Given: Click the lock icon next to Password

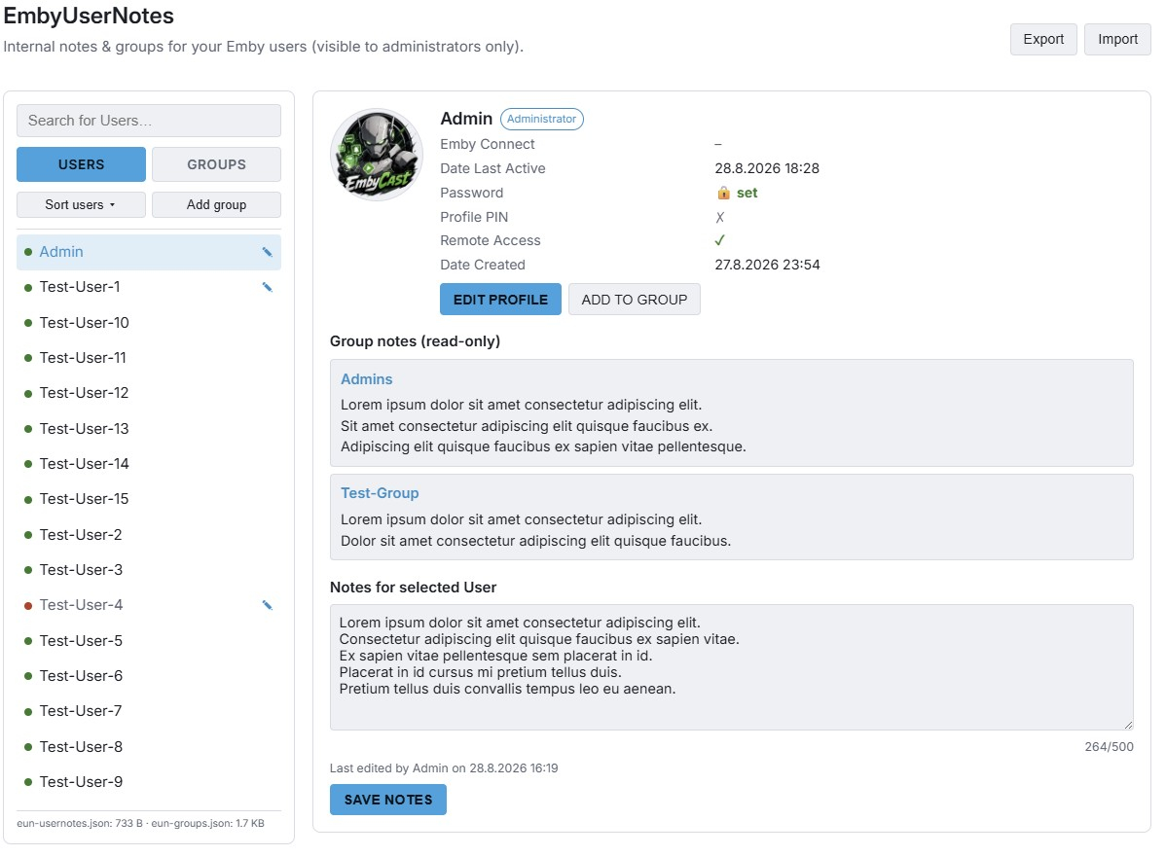Looking at the screenshot, I should point(723,194).
